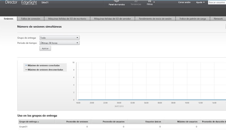Image resolution: width=226 pixels, height=133 pixels.
Task: Focus the Buscar usuarios search field
Action: click(x=217, y=2)
